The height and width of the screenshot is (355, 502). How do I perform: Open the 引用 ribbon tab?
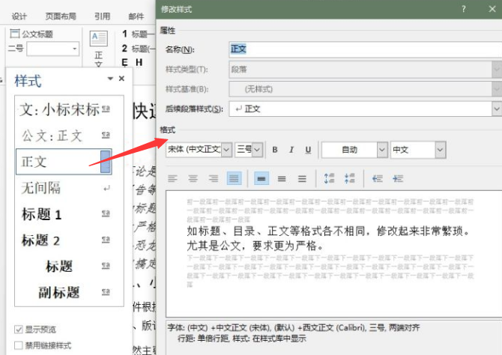point(102,16)
